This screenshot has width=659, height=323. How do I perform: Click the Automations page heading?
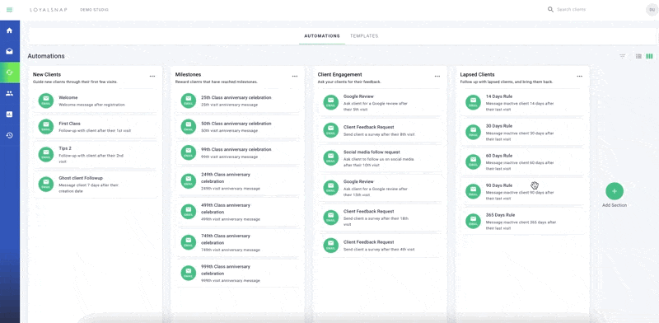tap(46, 56)
